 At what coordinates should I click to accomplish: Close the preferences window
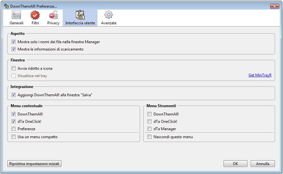click(274, 6)
